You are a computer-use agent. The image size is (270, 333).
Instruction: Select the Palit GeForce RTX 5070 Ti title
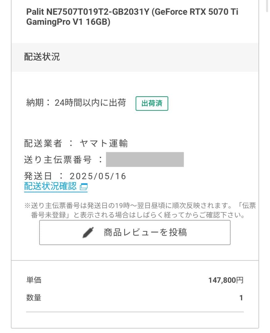(133, 17)
